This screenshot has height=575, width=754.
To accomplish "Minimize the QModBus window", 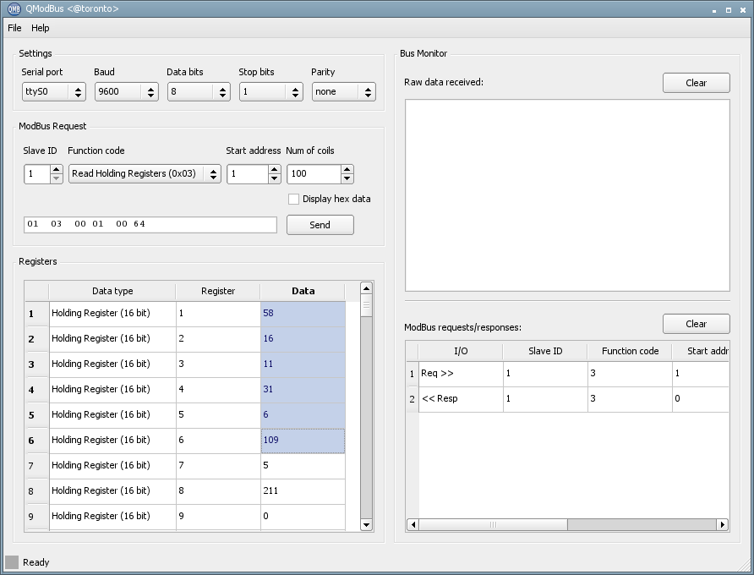I will 714,10.
